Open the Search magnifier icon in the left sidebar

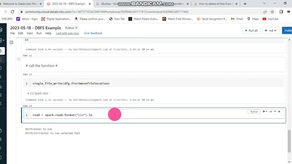[x=1, y=77]
